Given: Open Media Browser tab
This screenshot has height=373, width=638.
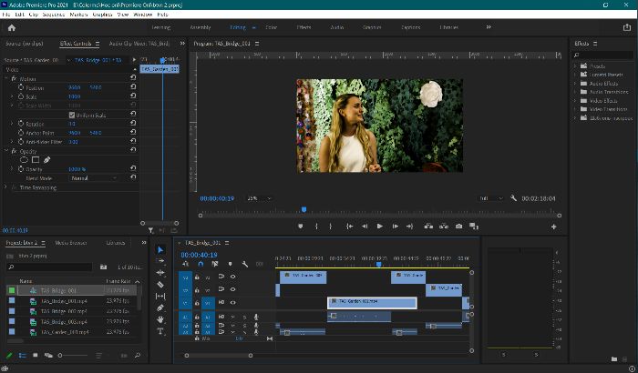Looking at the screenshot, I should pos(71,243).
